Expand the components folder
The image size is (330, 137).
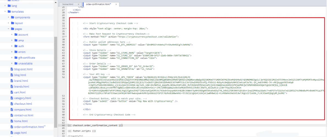(9, 18)
